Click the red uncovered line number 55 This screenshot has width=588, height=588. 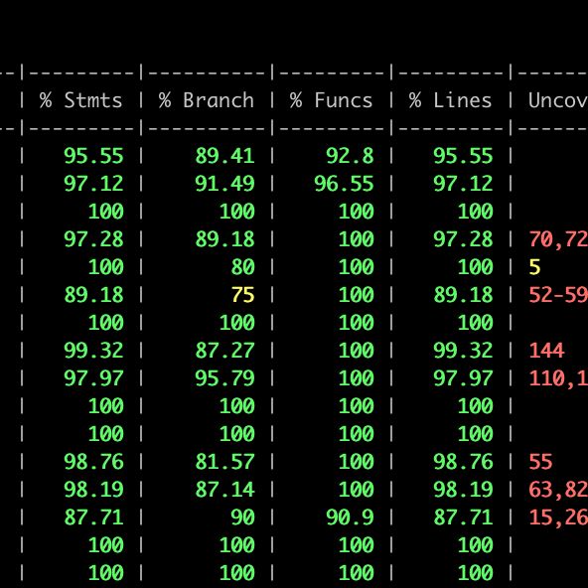coord(540,461)
